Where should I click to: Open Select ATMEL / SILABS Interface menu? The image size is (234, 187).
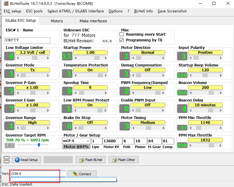tap(76, 11)
